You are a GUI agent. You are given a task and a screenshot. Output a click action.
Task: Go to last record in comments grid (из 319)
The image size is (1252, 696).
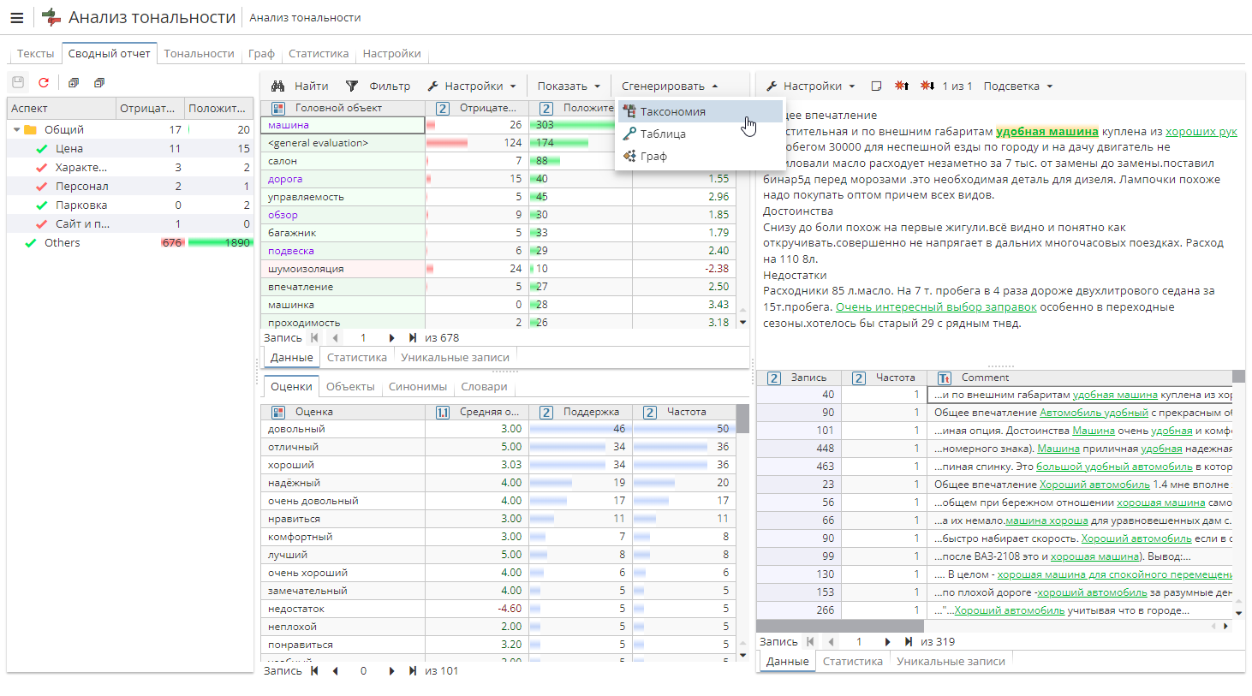coord(909,642)
